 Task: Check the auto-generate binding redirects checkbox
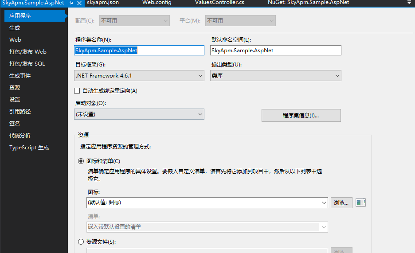[77, 91]
